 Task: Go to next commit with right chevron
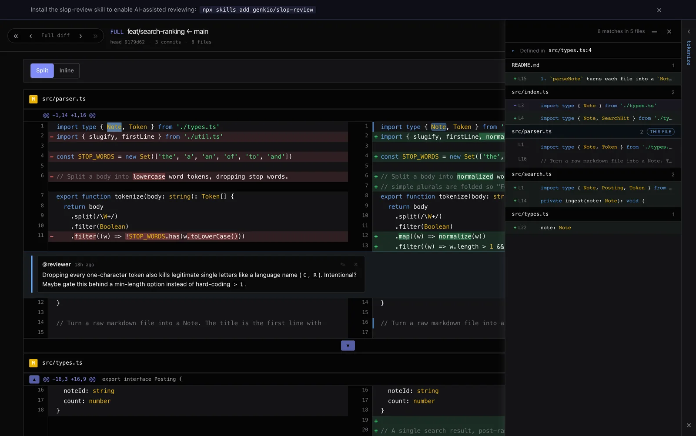(80, 36)
